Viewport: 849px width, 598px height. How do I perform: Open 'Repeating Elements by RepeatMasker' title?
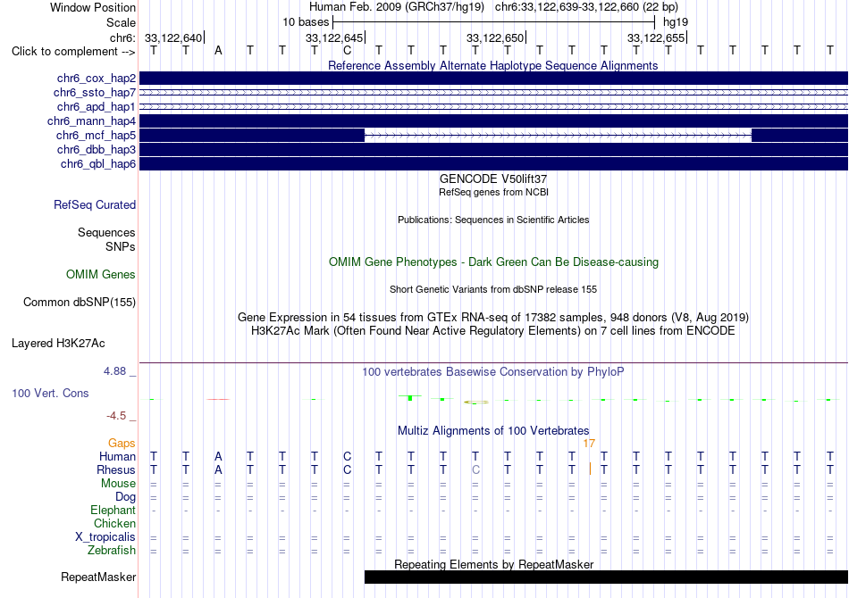[x=494, y=564]
